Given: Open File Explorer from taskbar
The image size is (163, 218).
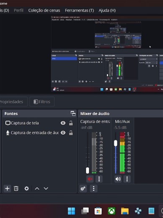Looking at the screenshot, I should coord(125,211).
